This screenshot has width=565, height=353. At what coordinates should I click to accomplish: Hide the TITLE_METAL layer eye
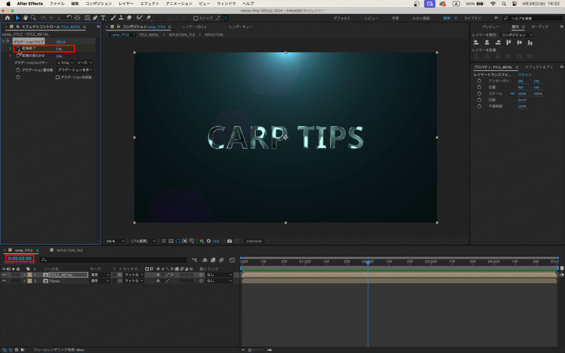tap(4, 275)
